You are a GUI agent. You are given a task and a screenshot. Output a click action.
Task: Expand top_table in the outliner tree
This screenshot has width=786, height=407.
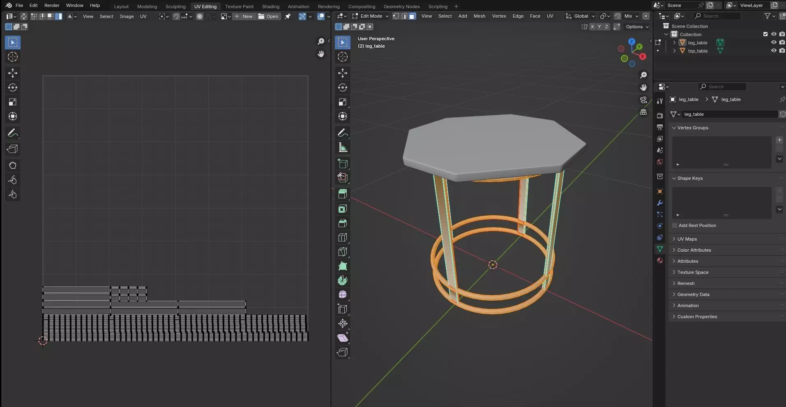(x=674, y=51)
